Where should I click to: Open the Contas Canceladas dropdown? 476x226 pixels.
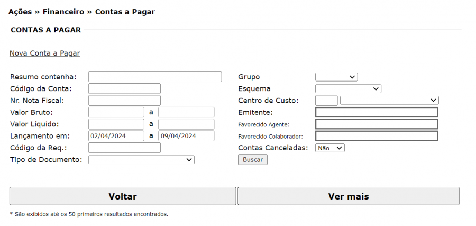(329, 148)
